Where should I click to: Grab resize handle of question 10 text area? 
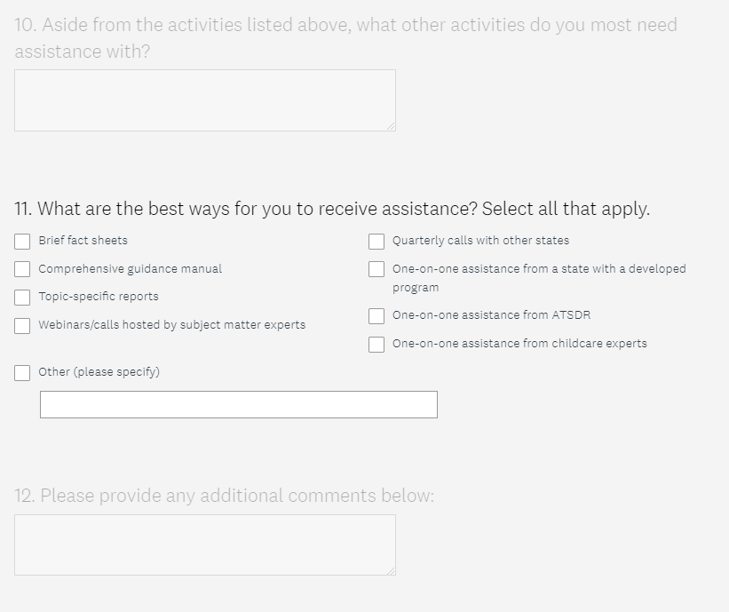coord(392,127)
